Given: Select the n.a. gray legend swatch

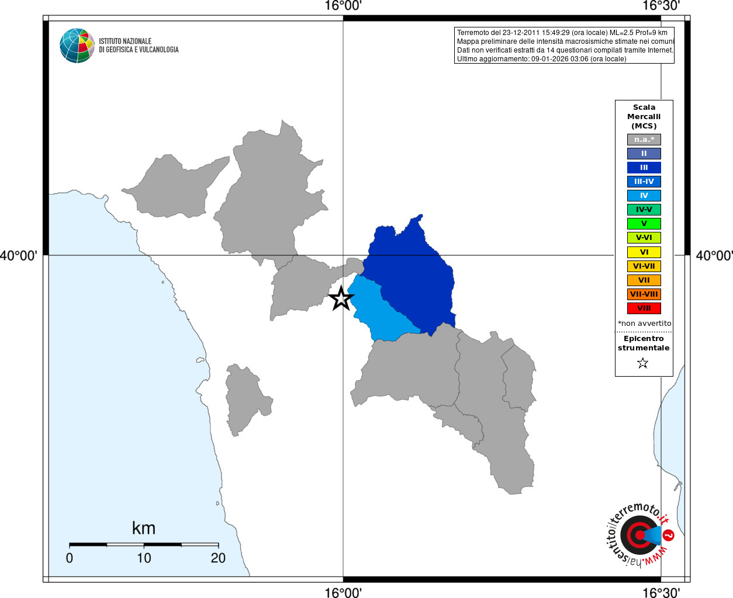Looking at the screenshot, I should [x=644, y=140].
